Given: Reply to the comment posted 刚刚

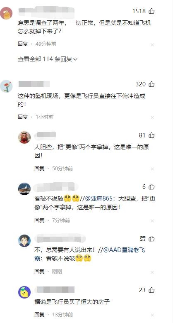Looking at the screenshot, I should click(x=39, y=271).
